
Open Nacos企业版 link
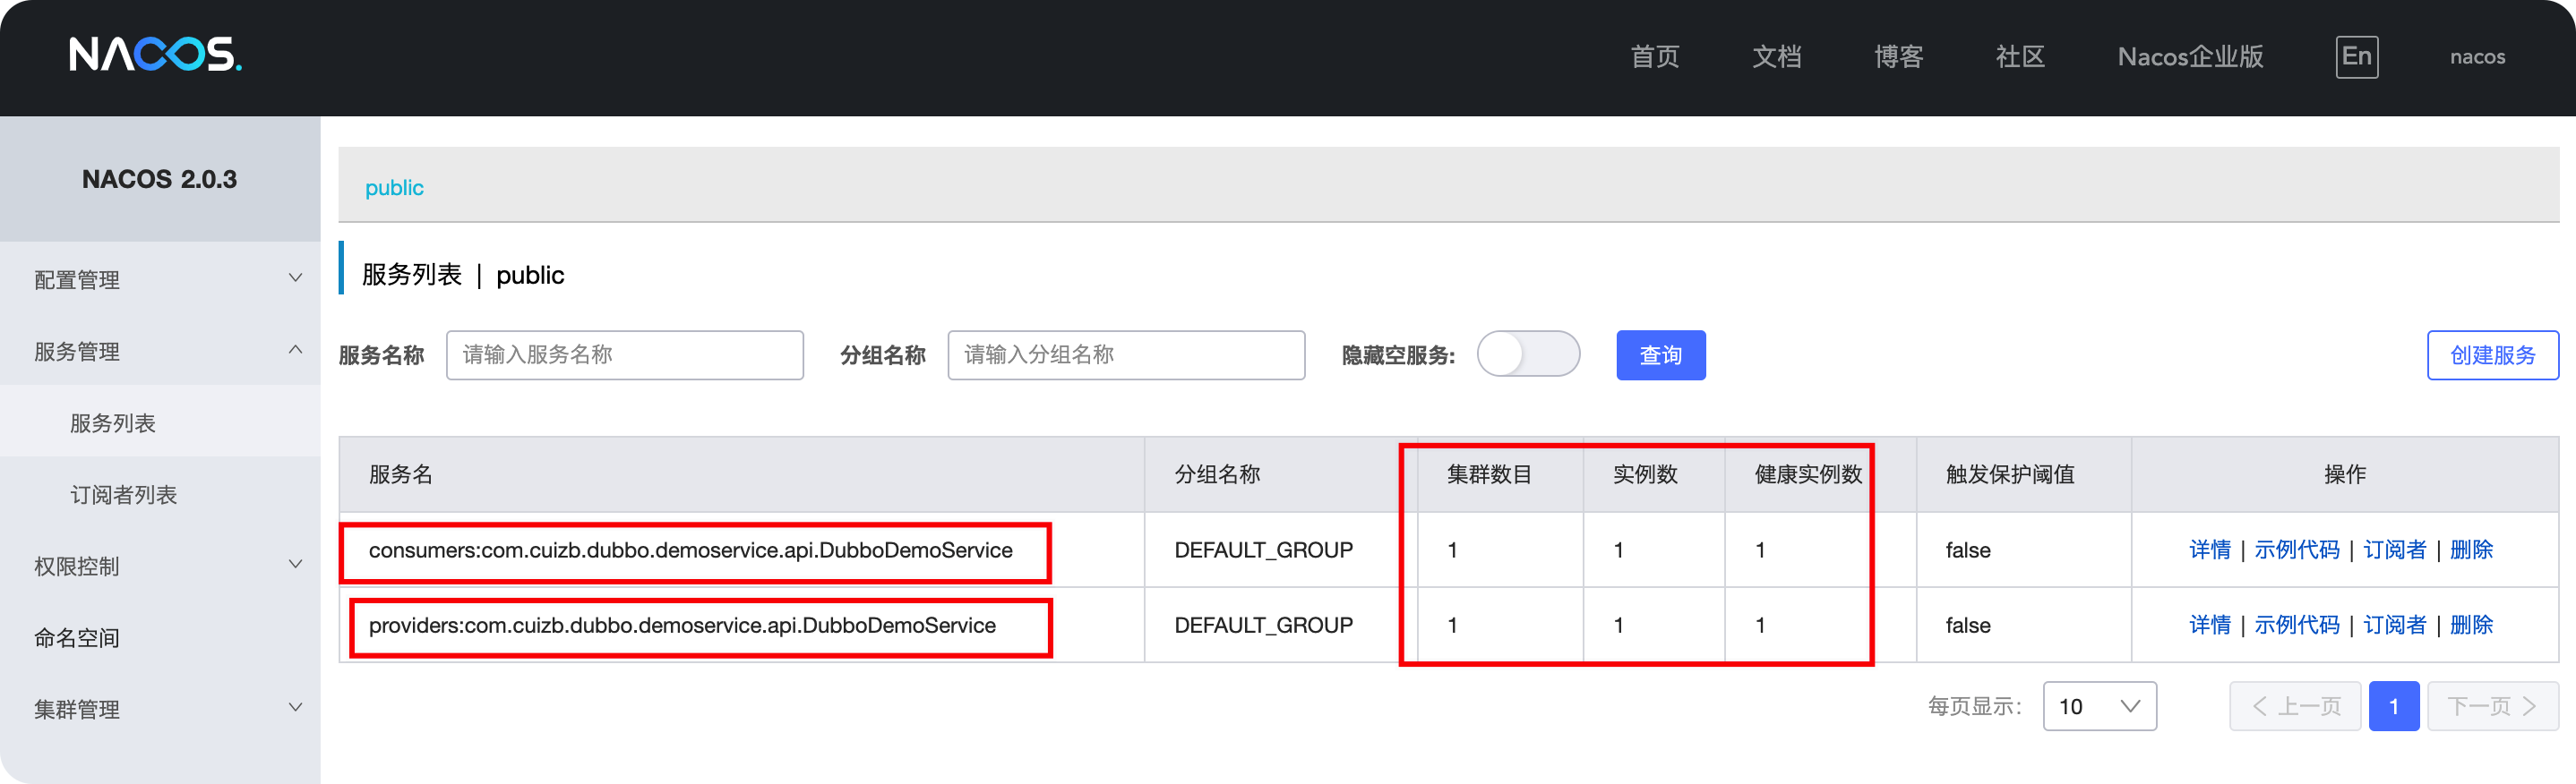[2190, 57]
